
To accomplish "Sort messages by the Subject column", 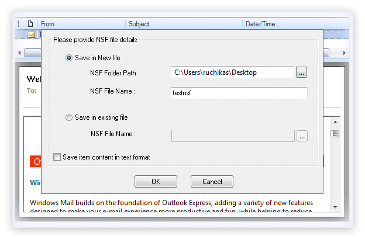I will [184, 24].
